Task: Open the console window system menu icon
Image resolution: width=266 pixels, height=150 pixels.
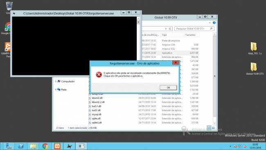Action: (x=14, y=13)
